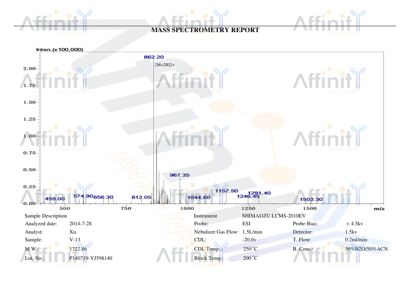Click the analyst name Xu
The height and width of the screenshot is (290, 410).
click(73, 232)
